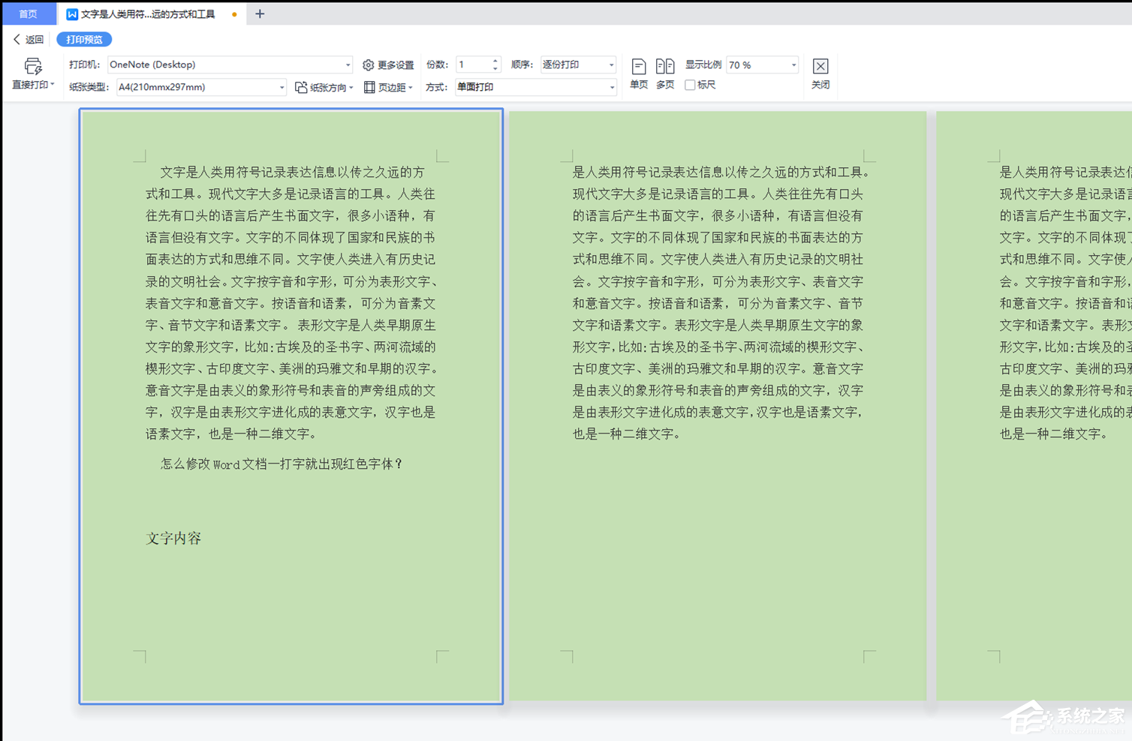Click the paper orientation icon

tap(301, 88)
